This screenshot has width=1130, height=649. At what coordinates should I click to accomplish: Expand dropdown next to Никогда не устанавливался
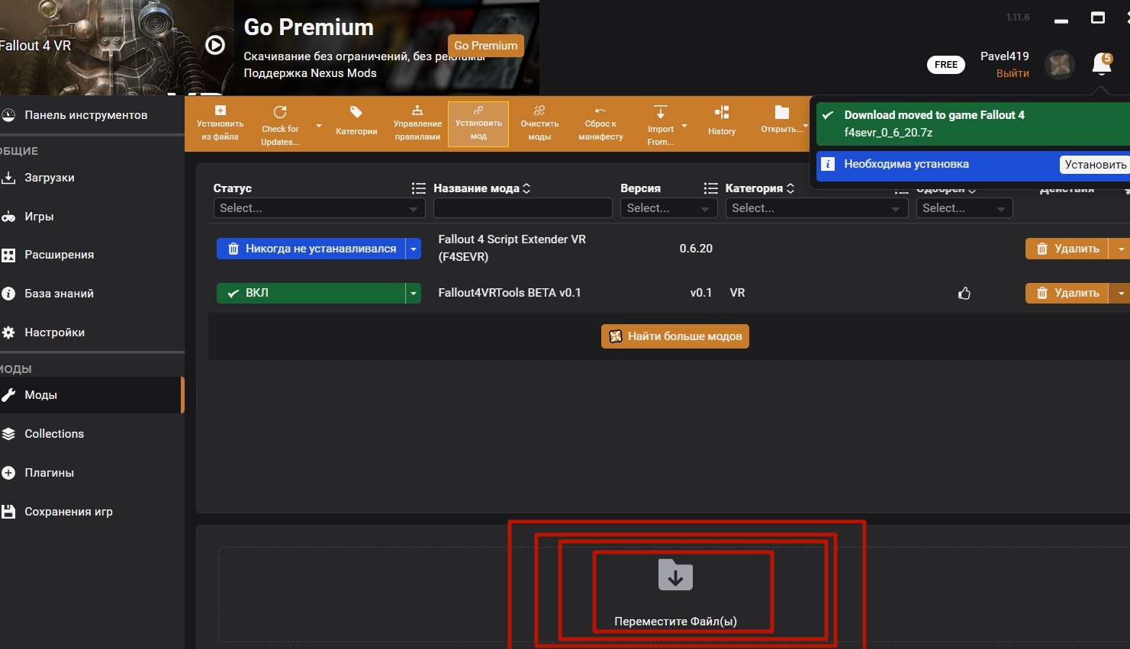point(414,249)
